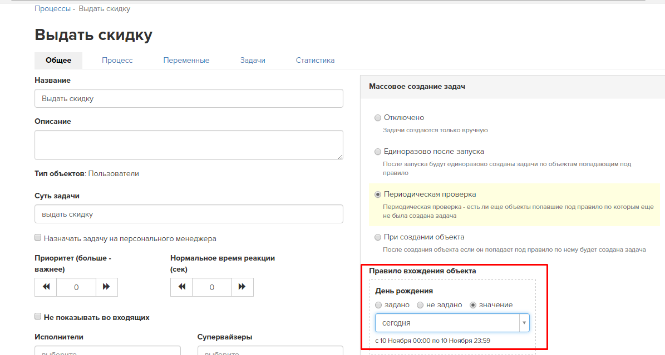Toggle 'Не показывать во входящих' checkbox
The height and width of the screenshot is (355, 665).
point(38,317)
